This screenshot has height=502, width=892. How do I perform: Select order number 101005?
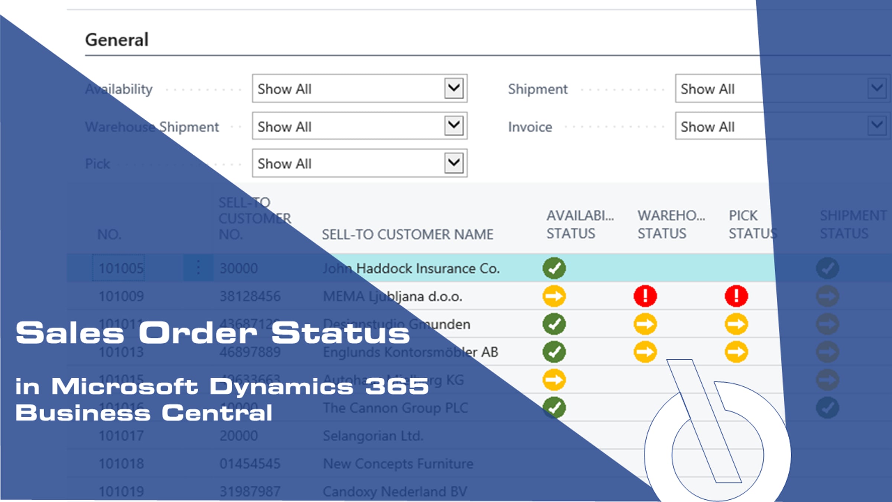pyautogui.click(x=121, y=268)
